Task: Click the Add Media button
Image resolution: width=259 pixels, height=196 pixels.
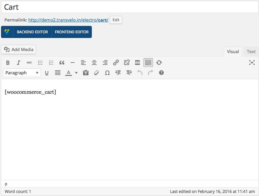Action: 19,49
